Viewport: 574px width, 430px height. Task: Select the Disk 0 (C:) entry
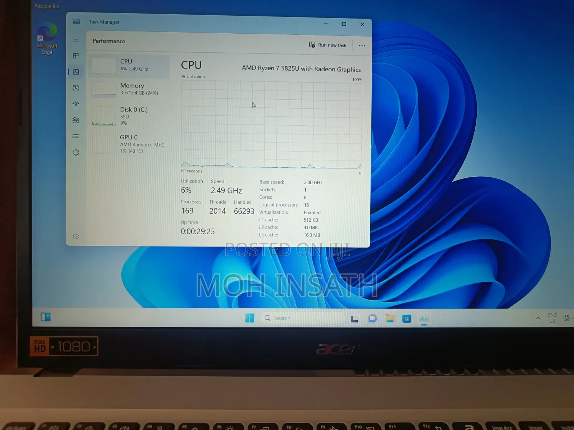point(129,116)
